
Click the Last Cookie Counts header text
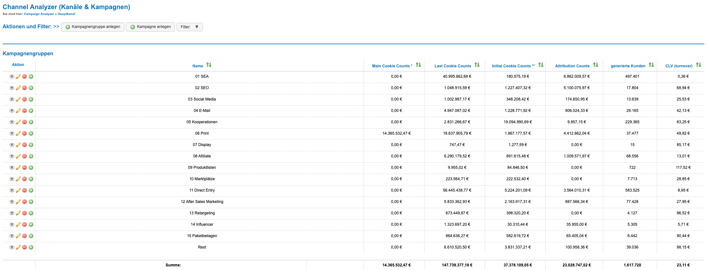click(x=453, y=66)
